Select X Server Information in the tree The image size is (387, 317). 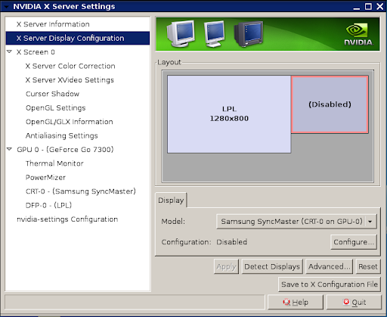78,24
